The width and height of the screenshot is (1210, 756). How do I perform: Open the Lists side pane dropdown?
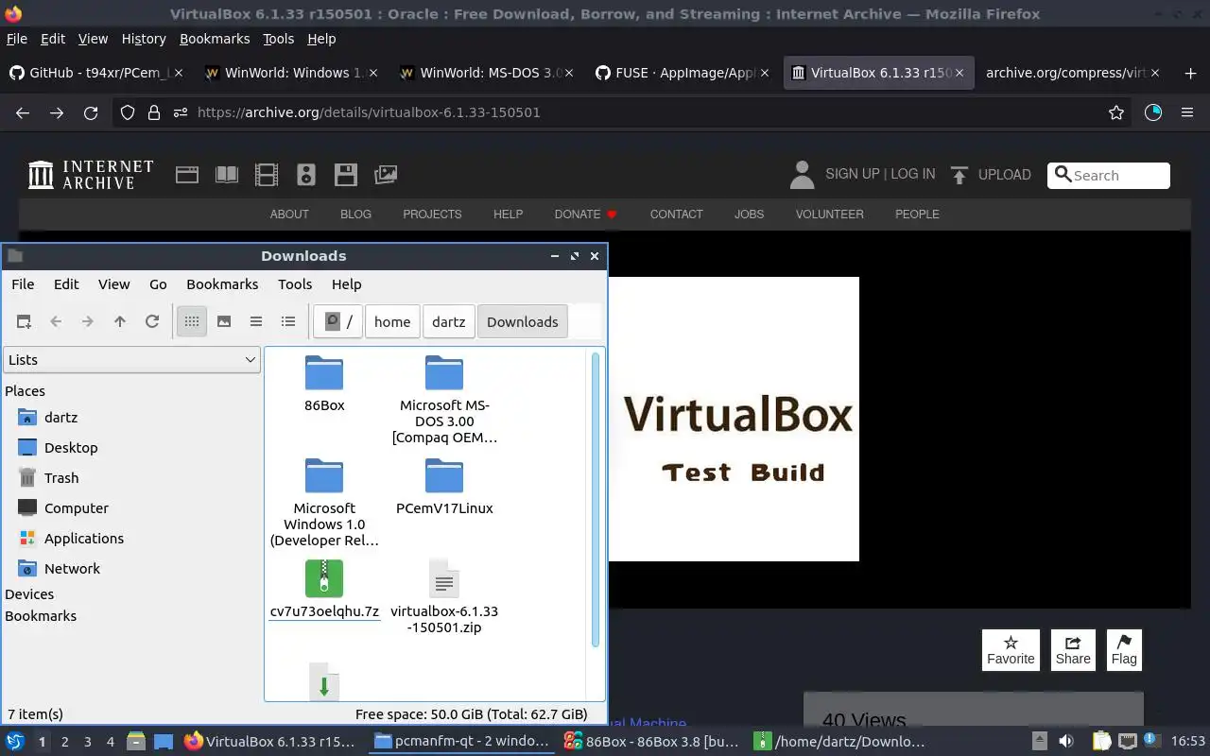(131, 359)
